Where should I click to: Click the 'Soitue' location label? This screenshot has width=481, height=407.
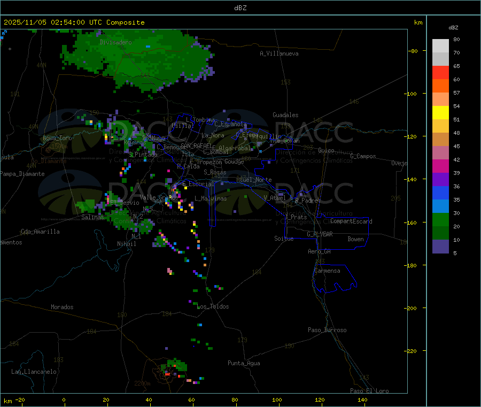coord(284,239)
